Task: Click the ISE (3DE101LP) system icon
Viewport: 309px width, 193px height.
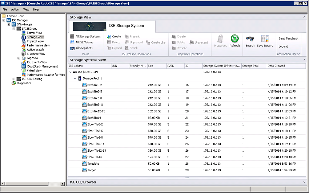Action: [x=75, y=72]
